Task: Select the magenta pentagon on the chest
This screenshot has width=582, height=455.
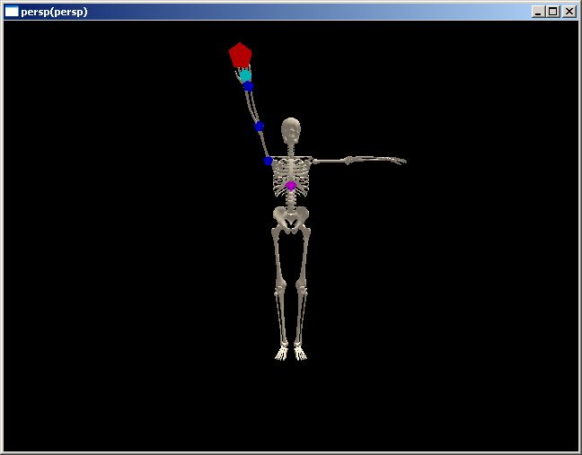Action: [291, 186]
